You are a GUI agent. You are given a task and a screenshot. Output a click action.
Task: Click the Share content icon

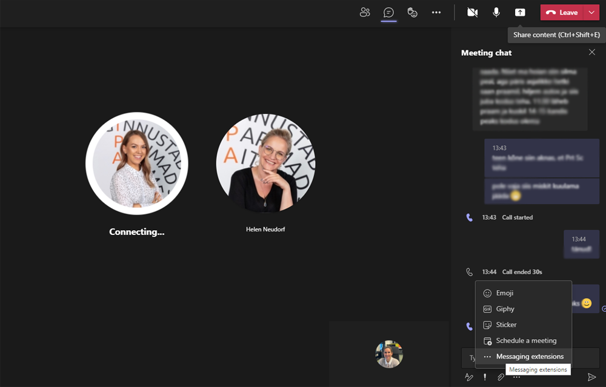pos(520,12)
